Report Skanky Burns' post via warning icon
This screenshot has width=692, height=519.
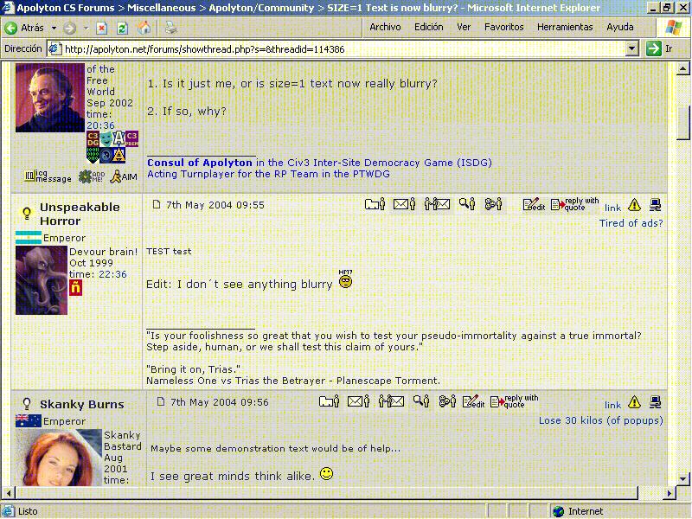[x=634, y=402]
